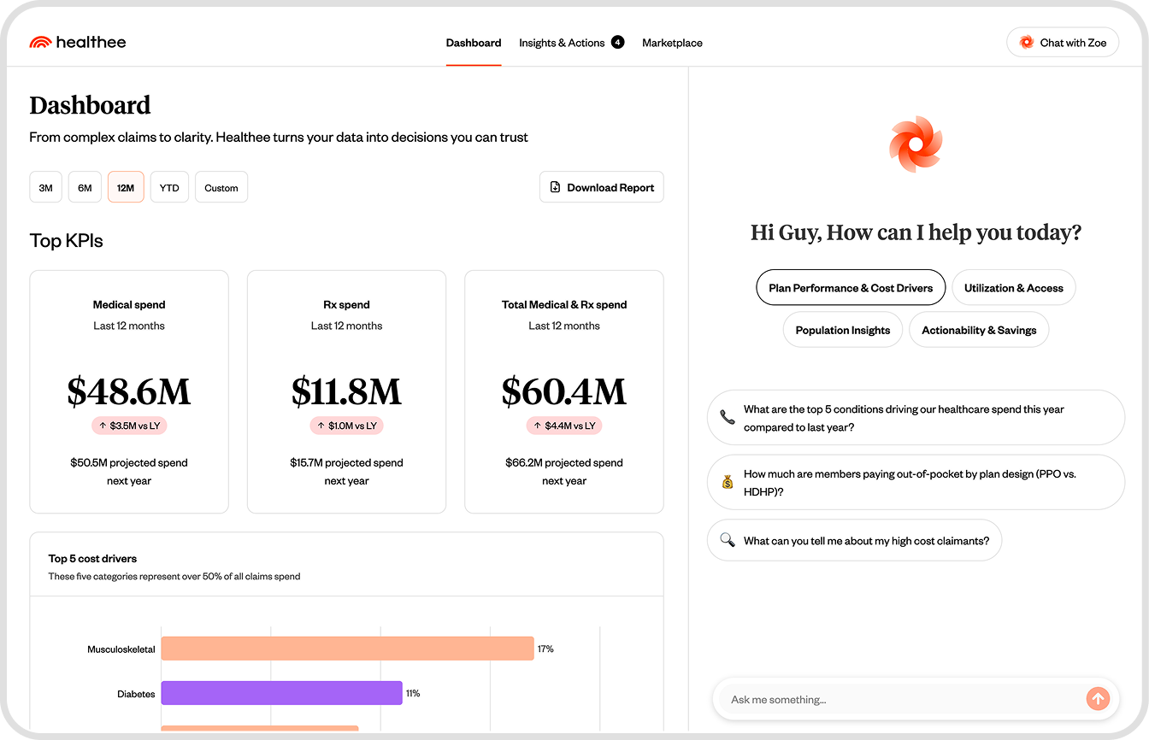Choose the Population Insights topic
The height and width of the screenshot is (740, 1149).
(x=842, y=331)
